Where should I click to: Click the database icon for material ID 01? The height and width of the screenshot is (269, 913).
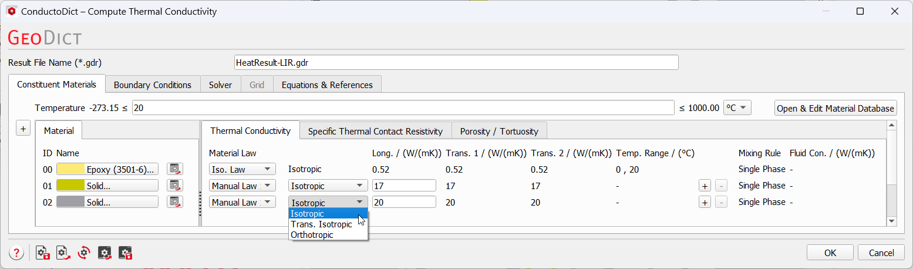click(174, 186)
